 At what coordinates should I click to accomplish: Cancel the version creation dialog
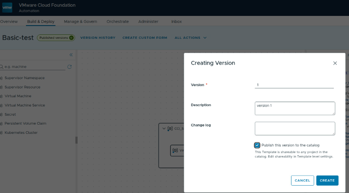(302, 180)
